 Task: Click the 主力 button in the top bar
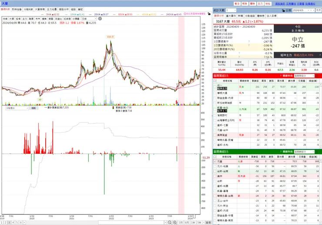point(260,3)
